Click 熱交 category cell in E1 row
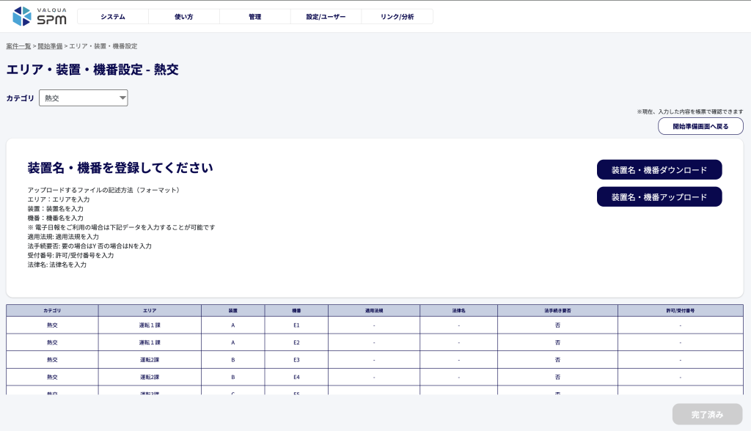Image resolution: width=751 pixels, height=431 pixels. click(x=52, y=325)
